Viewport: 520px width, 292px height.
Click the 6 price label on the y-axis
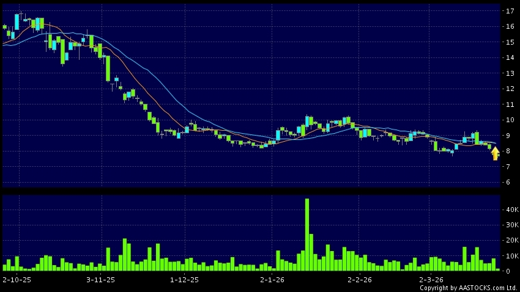tap(507, 182)
